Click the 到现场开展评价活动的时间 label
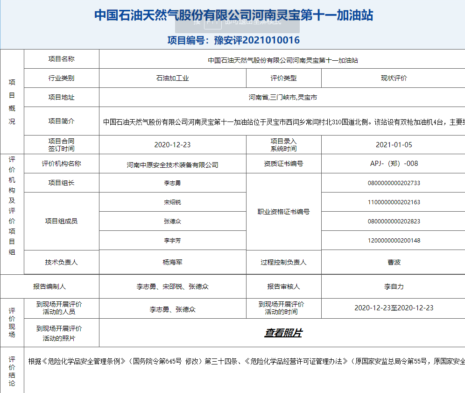This screenshot has height=393, width=465. [281, 308]
